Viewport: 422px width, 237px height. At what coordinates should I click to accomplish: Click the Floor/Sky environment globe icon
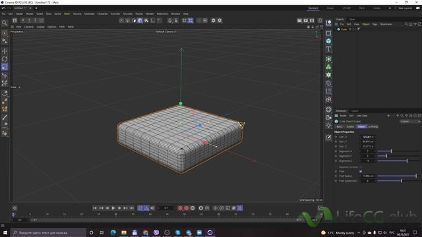coord(328,109)
